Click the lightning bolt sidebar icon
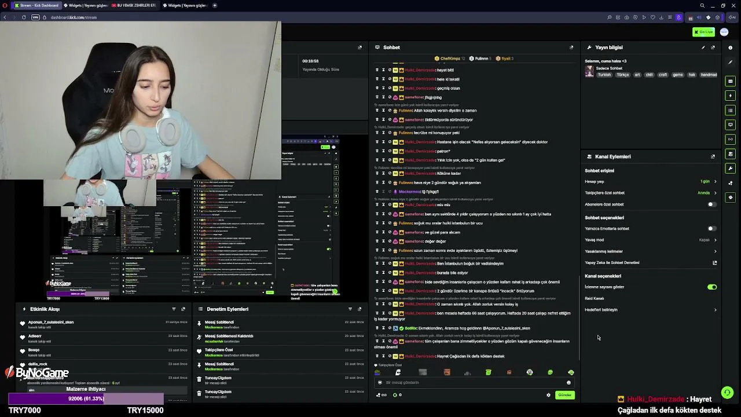The image size is (741, 417). point(731,96)
